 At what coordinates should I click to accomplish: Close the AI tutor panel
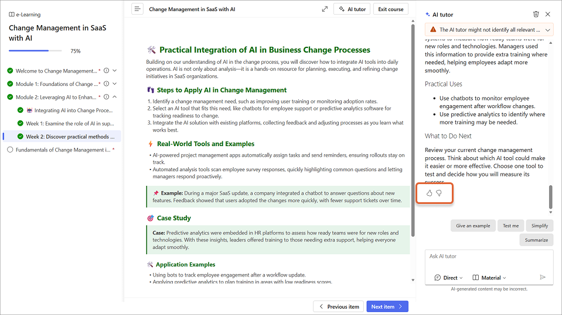548,14
